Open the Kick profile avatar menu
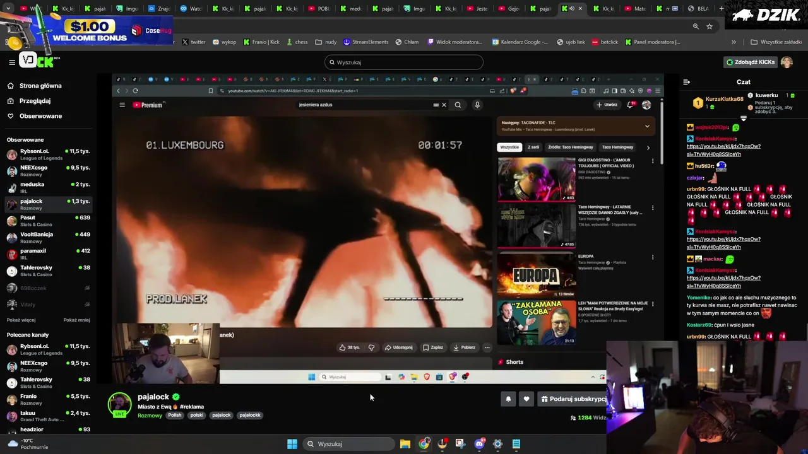Screen dimensions: 808x454 pos(787,62)
